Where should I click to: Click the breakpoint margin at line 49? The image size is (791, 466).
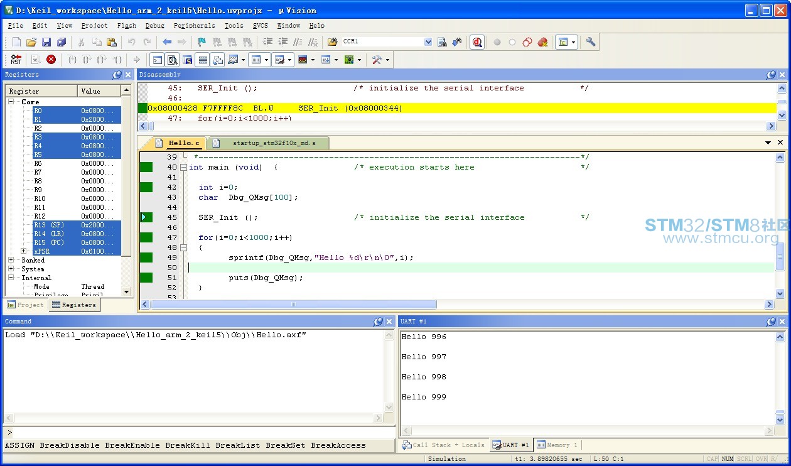click(x=146, y=257)
